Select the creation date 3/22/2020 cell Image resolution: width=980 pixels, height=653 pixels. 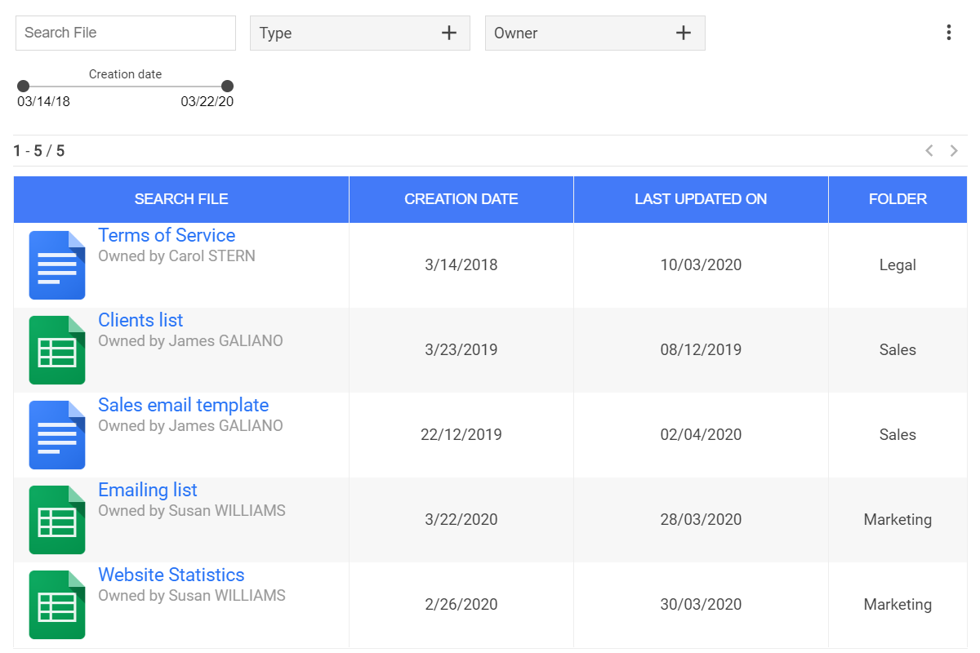pos(461,520)
